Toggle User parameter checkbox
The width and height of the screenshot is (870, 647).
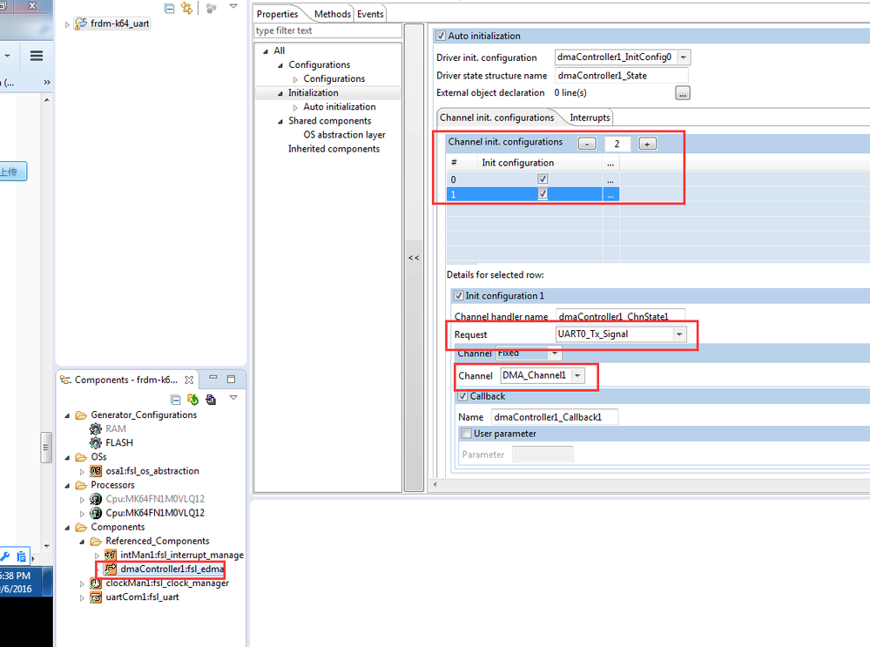pyautogui.click(x=467, y=434)
